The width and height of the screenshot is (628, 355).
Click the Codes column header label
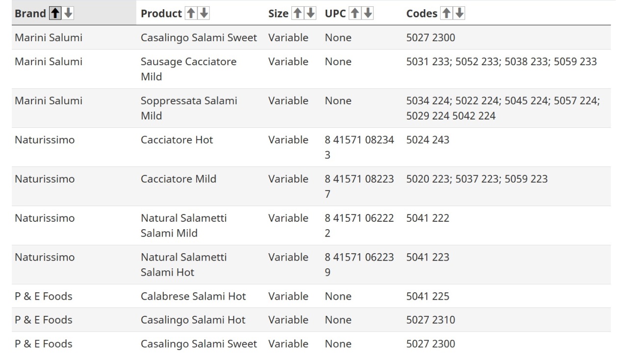(421, 14)
